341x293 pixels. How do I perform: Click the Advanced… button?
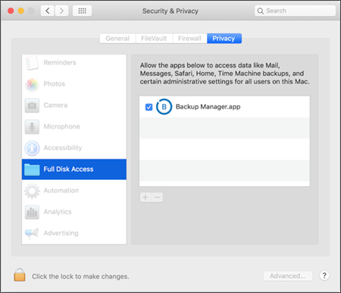[x=288, y=276]
